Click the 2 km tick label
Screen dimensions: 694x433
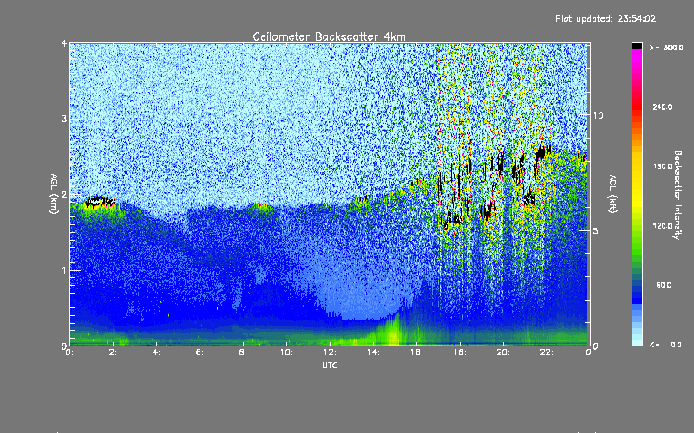(64, 195)
